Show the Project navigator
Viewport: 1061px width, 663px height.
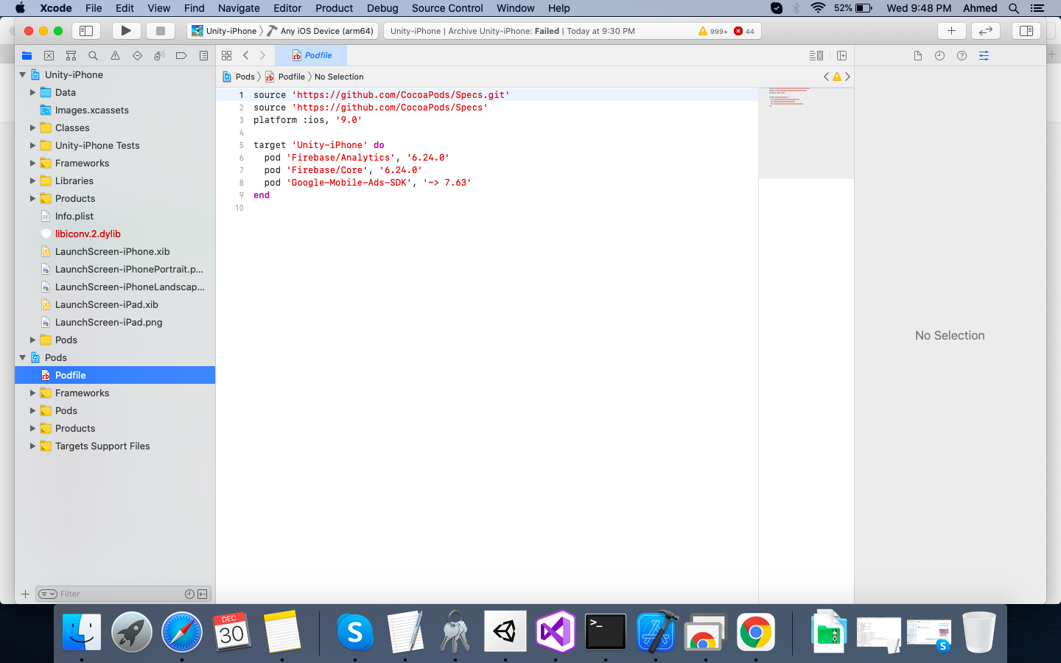click(27, 55)
